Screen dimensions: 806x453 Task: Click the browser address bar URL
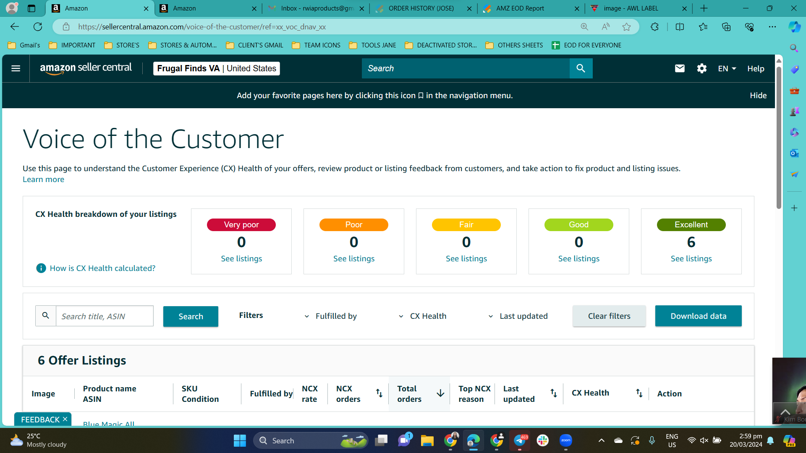click(x=201, y=27)
